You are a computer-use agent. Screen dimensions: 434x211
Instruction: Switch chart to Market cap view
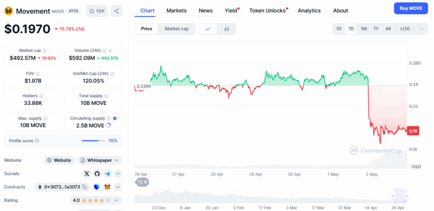[177, 29]
